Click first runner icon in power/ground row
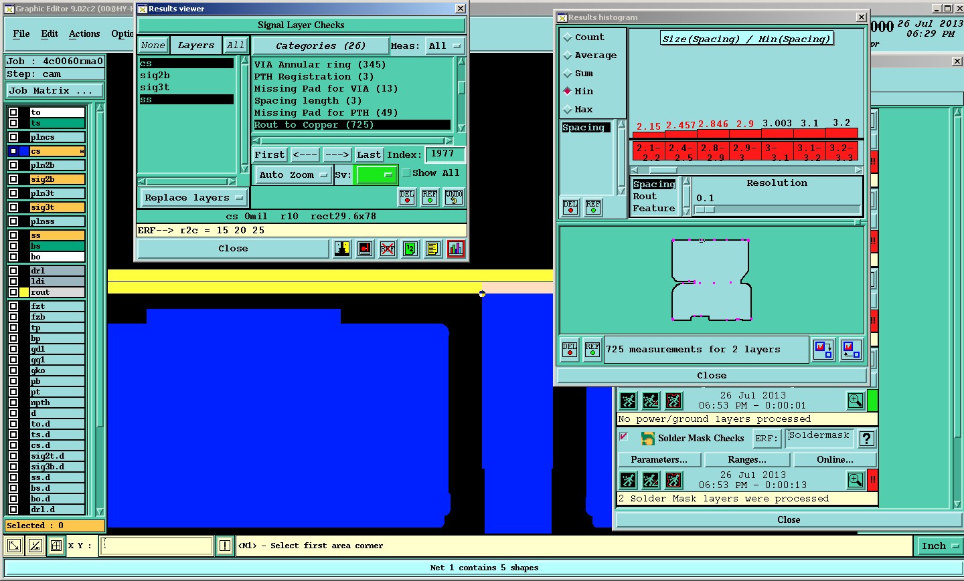Viewport: 964px width, 581px height. pos(628,400)
